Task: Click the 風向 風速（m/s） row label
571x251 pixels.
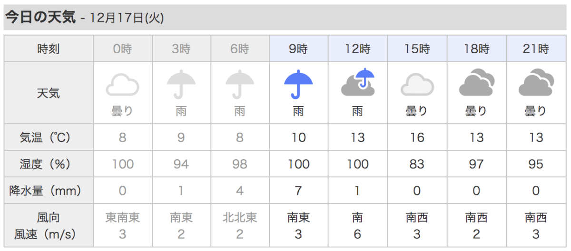Action: [49, 226]
